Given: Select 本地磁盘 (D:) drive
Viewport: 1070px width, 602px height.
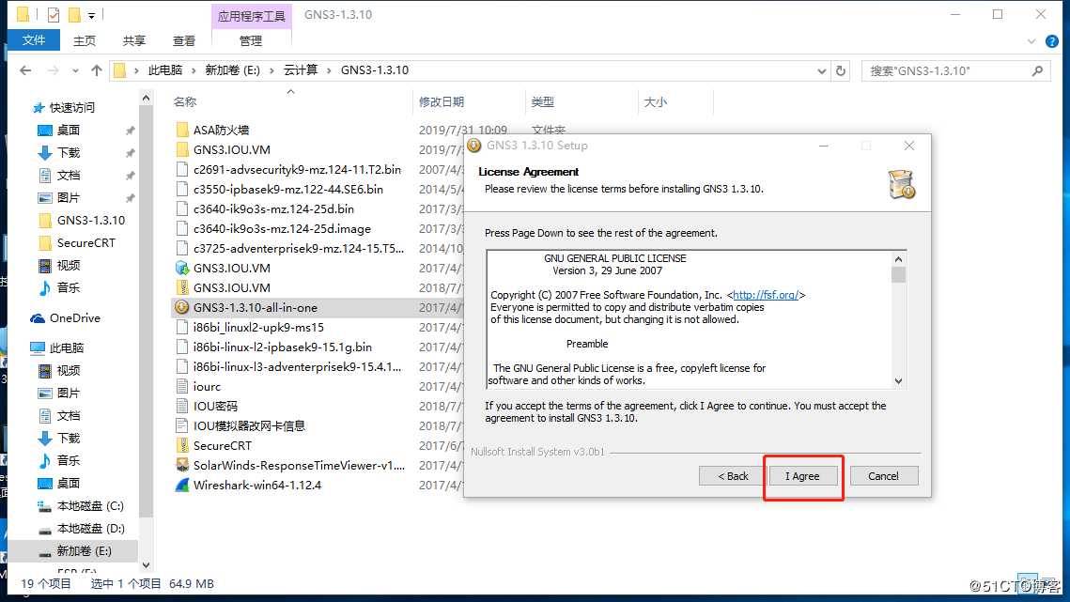Looking at the screenshot, I should [91, 529].
